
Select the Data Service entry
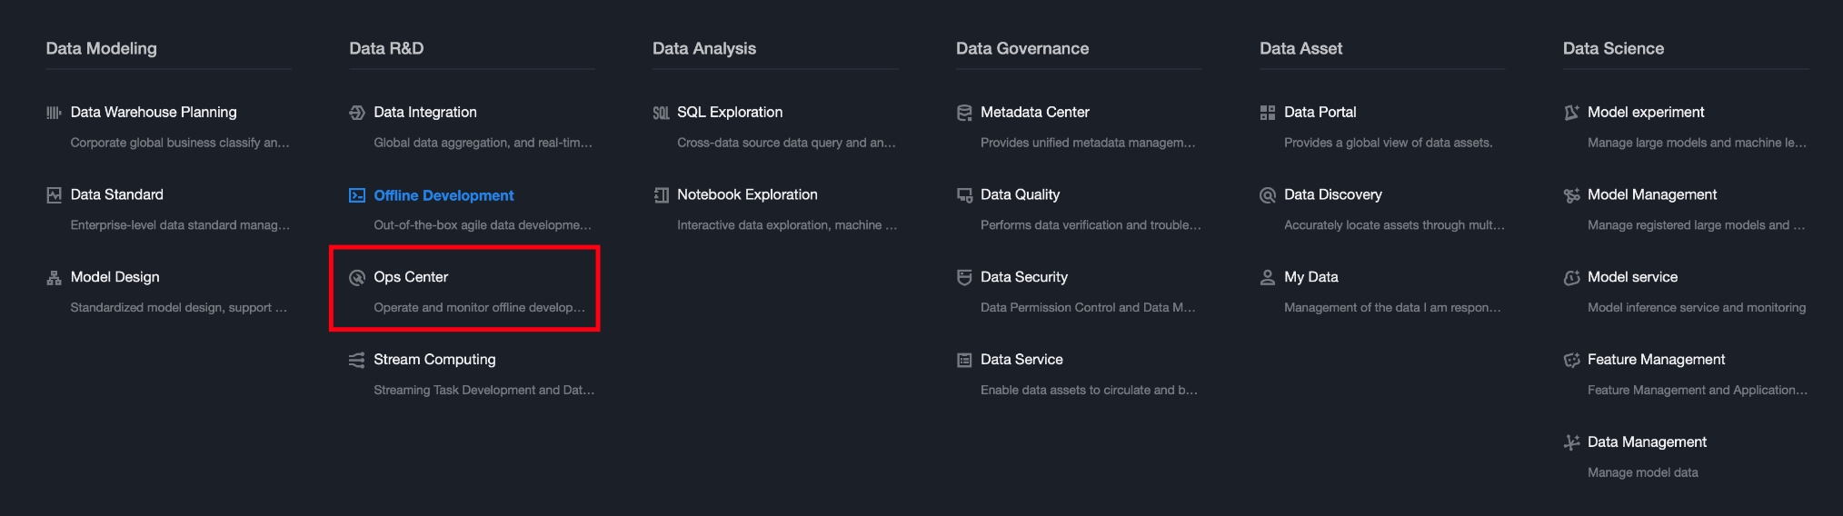pos(1021,360)
